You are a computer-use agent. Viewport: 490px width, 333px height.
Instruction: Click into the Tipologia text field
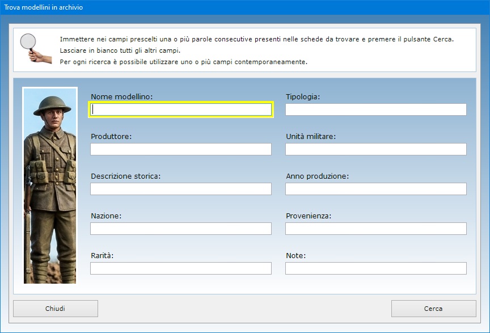point(375,109)
